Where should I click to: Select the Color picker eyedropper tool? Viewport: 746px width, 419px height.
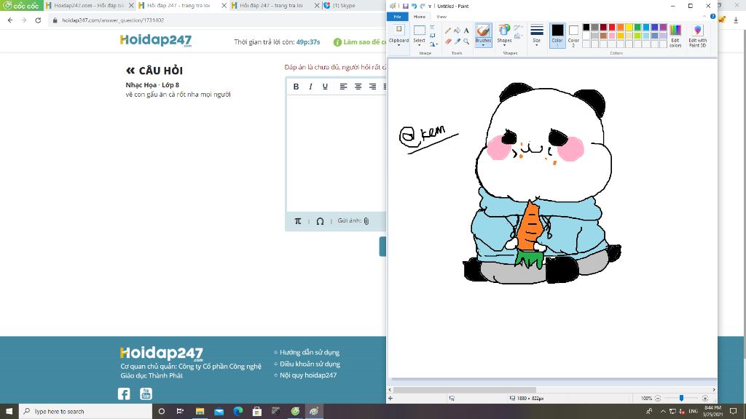point(457,41)
